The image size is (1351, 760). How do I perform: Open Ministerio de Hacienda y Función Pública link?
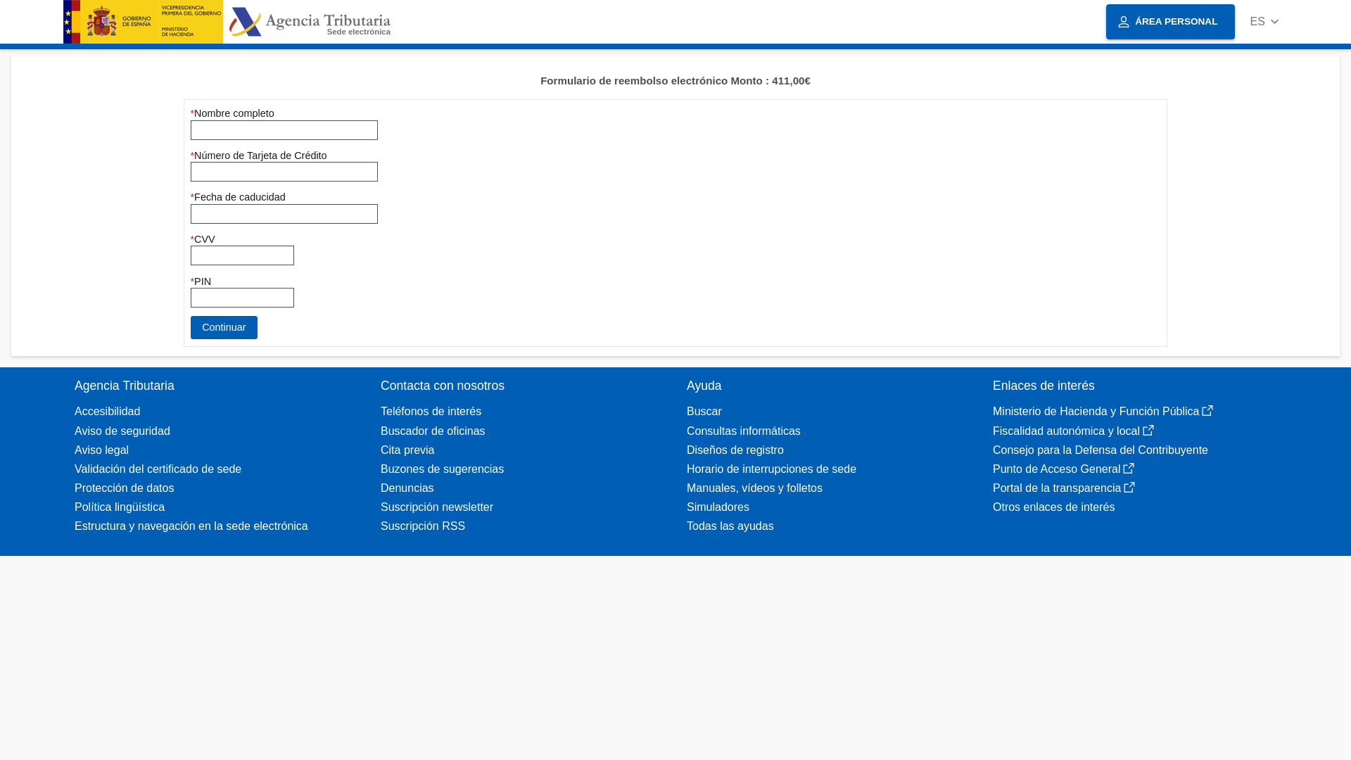(1096, 411)
